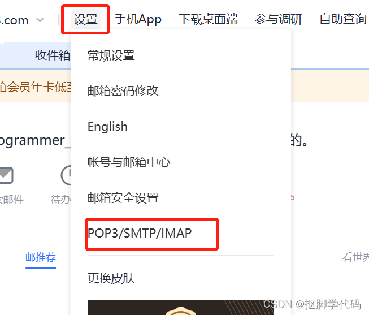Viewport: 369px width, 315px height.
Task: Open the 看世界 tab
Action: coord(355,257)
